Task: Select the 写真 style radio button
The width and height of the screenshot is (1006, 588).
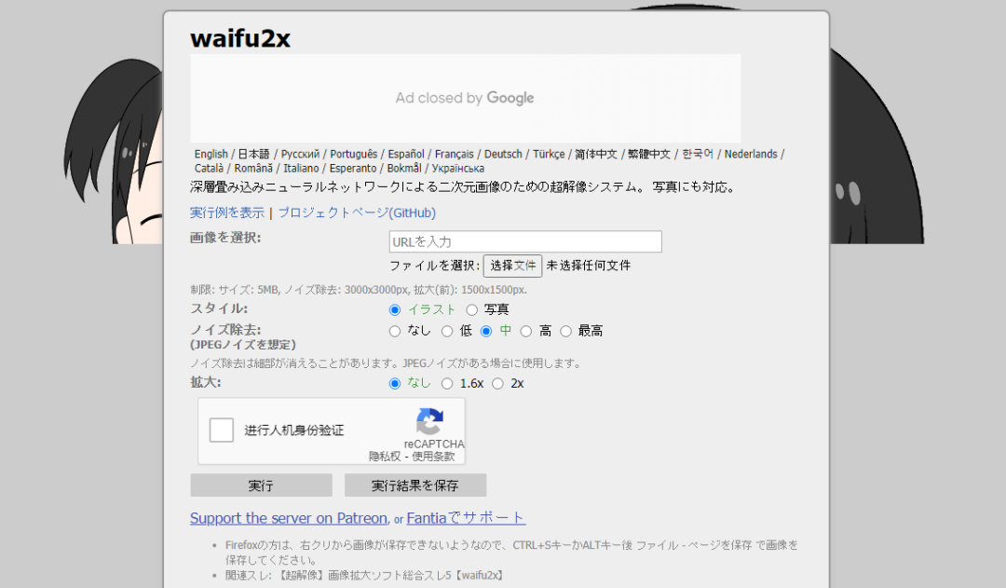Action: click(471, 310)
